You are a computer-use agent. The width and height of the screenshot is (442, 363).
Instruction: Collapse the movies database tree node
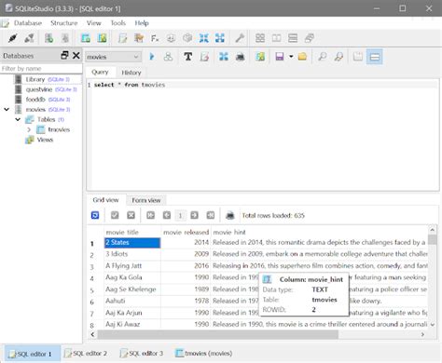[7, 110]
